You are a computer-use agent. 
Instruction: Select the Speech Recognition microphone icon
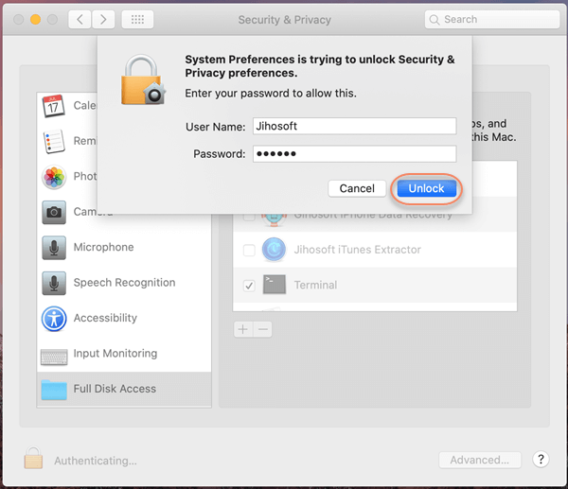(x=54, y=283)
